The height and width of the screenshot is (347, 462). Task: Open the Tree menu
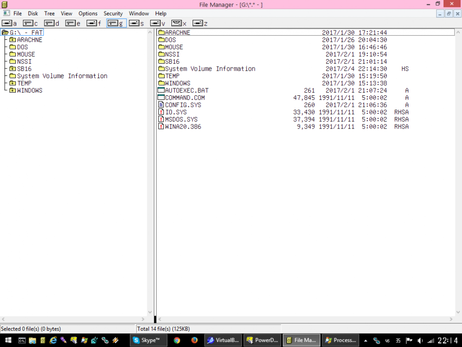[49, 13]
